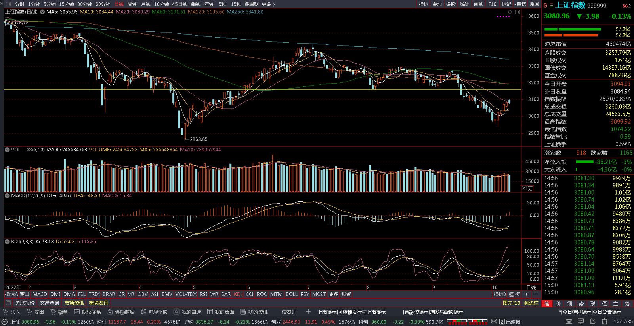
Task: Toggle 标记 marking
Action: 506,4
